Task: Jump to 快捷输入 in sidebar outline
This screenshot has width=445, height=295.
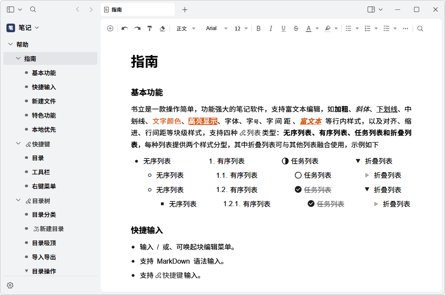Action: [x=44, y=87]
